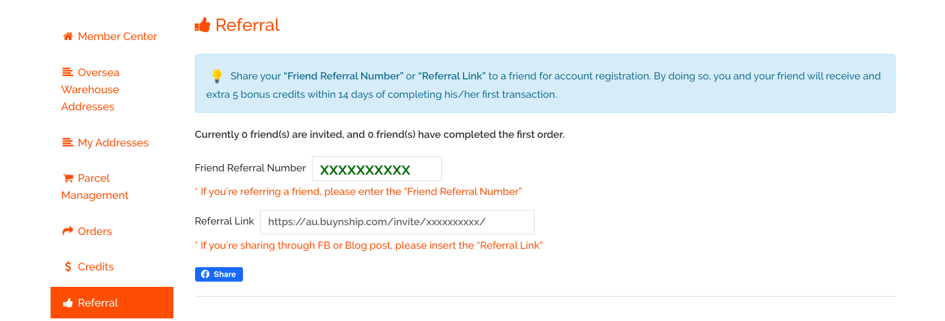945x321 pixels.
Task: Click the lightbulb icon in the info banner
Action: click(x=217, y=76)
